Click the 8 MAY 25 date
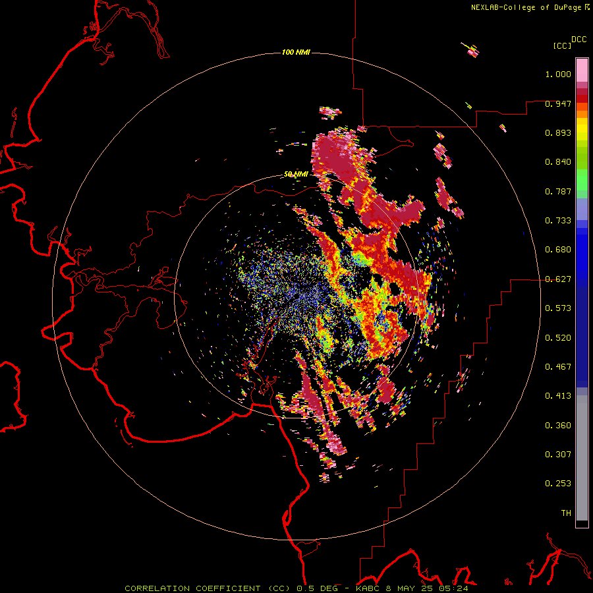This screenshot has height=593, width=593. pyautogui.click(x=409, y=588)
